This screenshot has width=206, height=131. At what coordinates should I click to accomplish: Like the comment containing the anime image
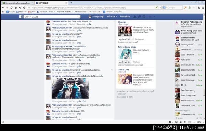tap(79, 101)
